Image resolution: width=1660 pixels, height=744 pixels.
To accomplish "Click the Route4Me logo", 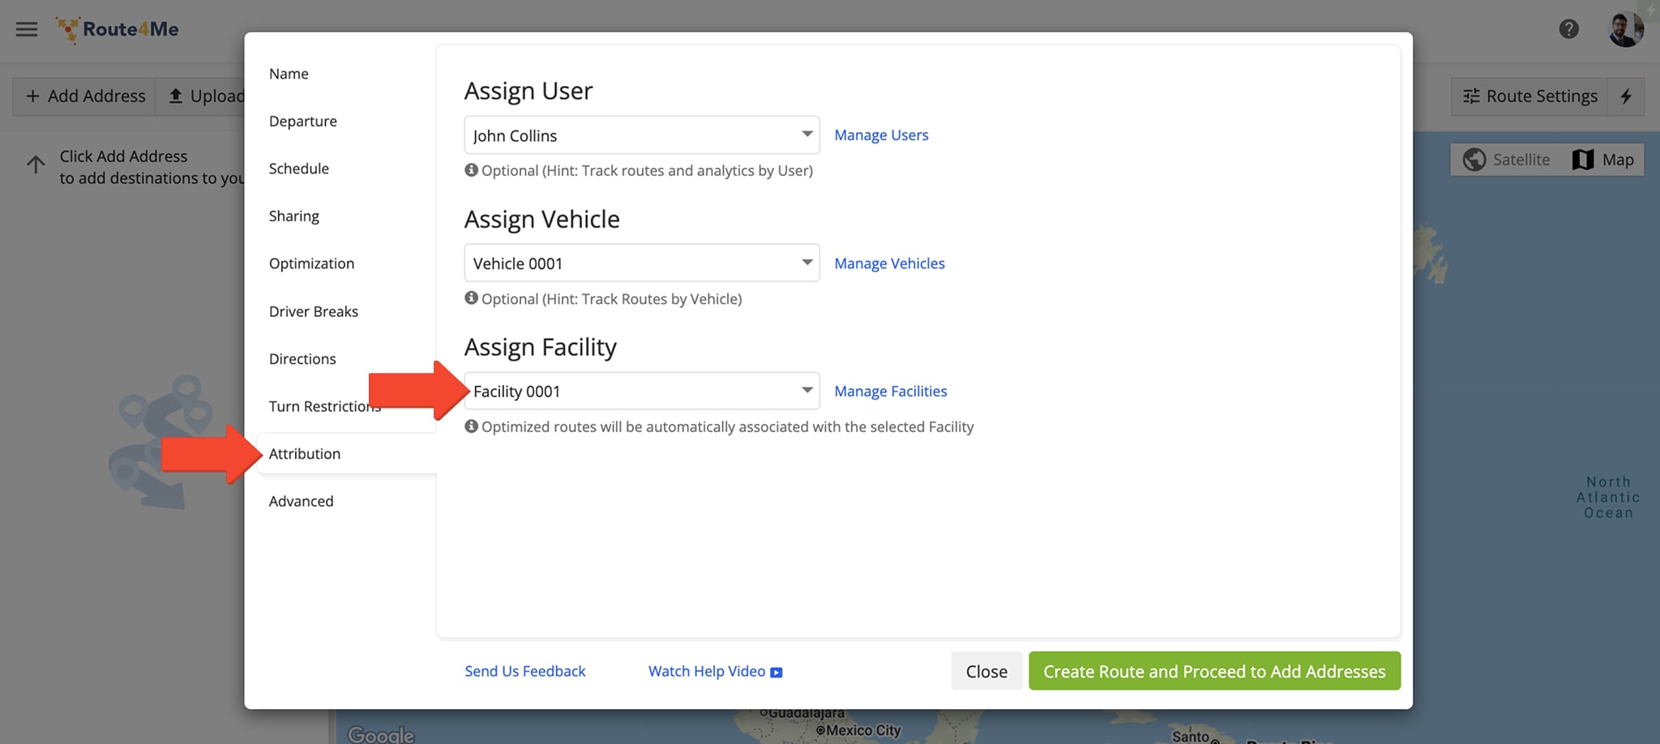I will pos(118,29).
